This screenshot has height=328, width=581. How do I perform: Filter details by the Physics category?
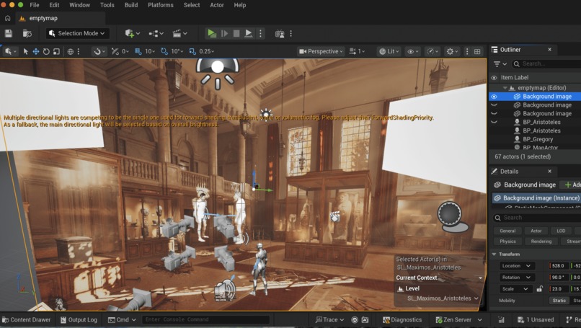tap(507, 241)
